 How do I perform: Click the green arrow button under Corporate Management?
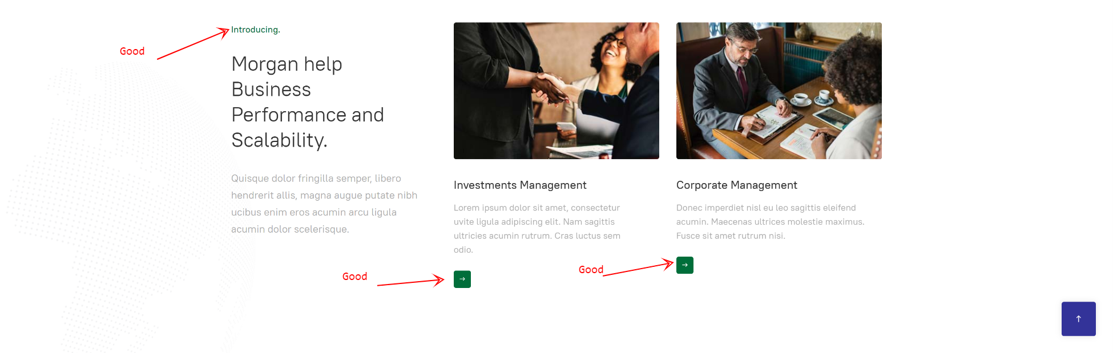coord(685,265)
